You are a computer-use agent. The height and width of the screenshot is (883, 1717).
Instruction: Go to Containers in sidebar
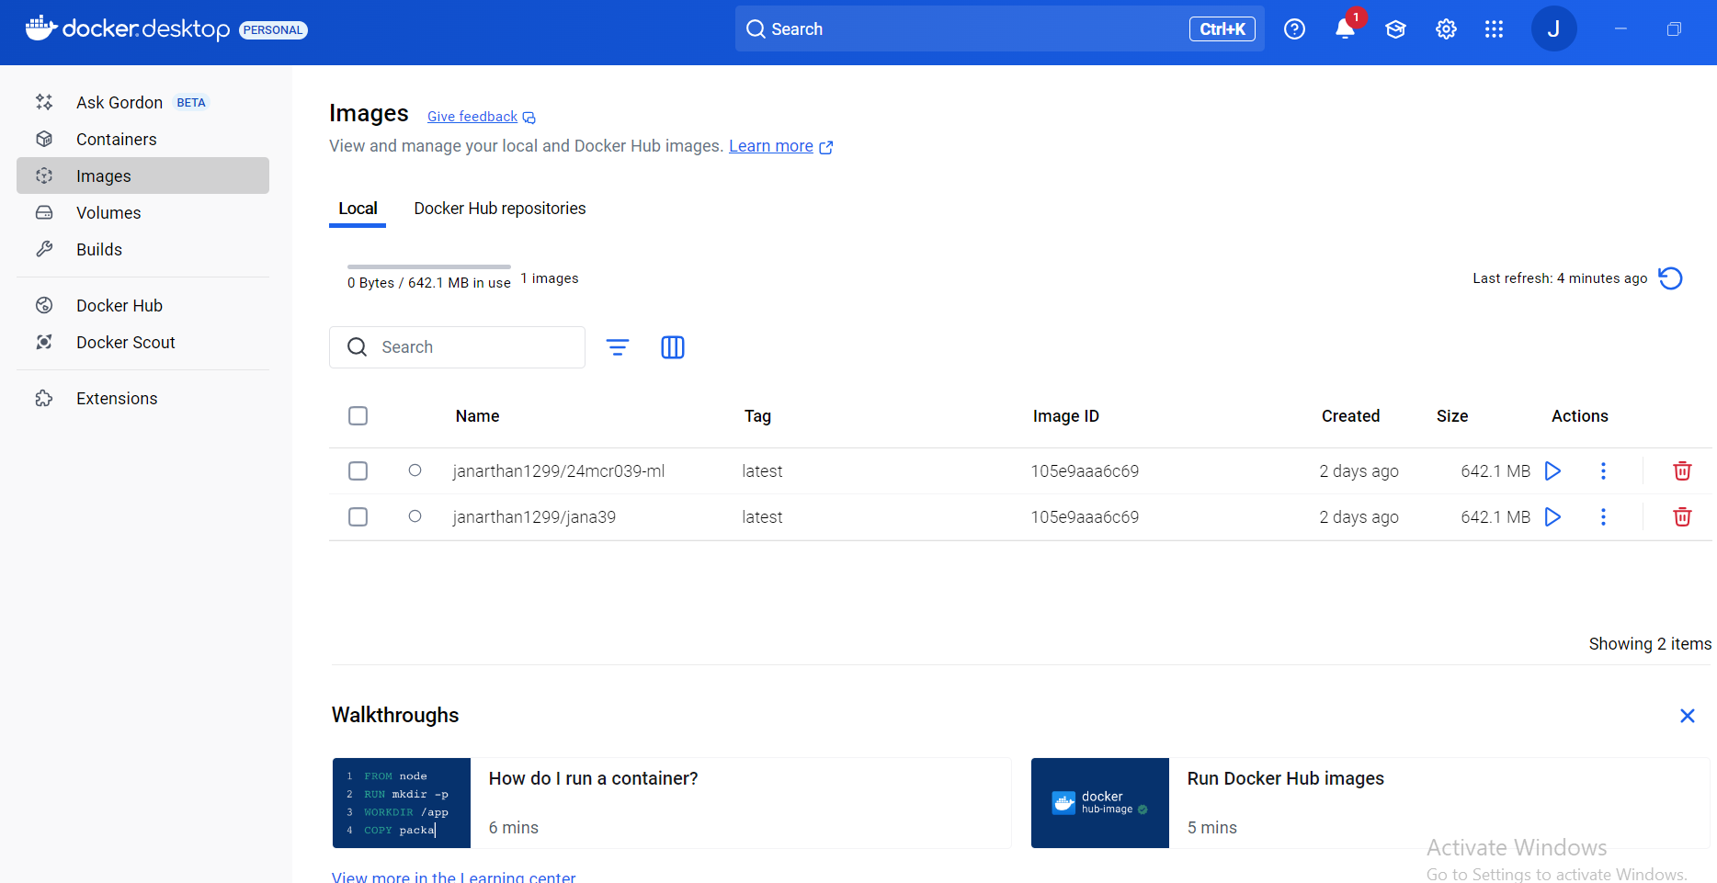click(142, 139)
